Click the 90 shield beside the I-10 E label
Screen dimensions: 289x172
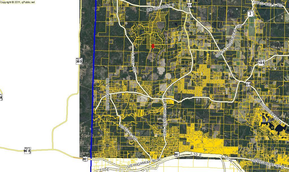[x=177, y=154]
